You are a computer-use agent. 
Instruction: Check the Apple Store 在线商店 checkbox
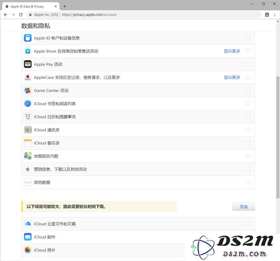pyautogui.click(x=248, y=51)
